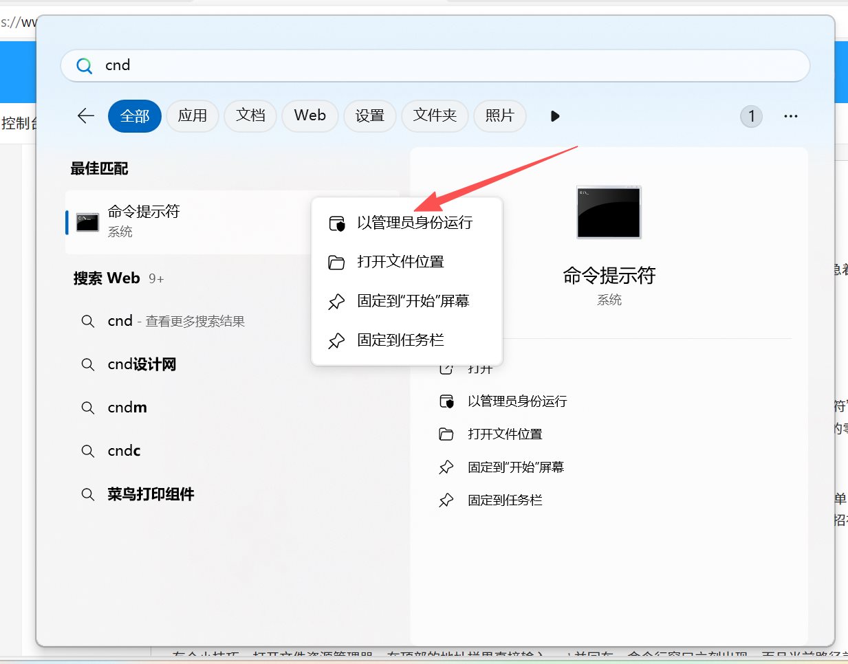Click search icon beside 菜鸟打印组件

click(x=88, y=495)
